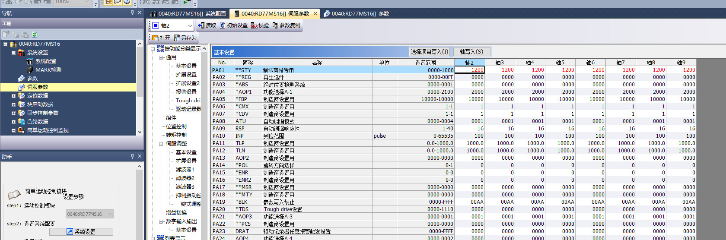Click the PA01 value cell for 轴2
Screen dimensions: 726x240
(x=470, y=70)
